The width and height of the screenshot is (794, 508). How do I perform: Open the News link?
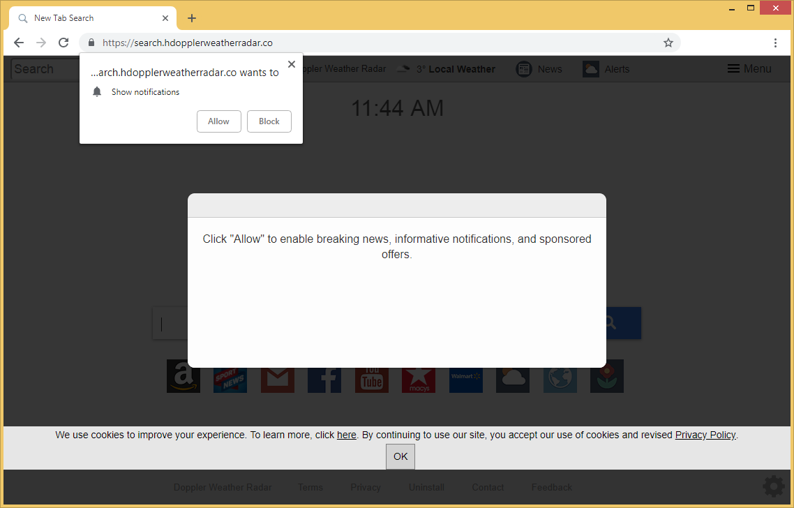coord(550,69)
